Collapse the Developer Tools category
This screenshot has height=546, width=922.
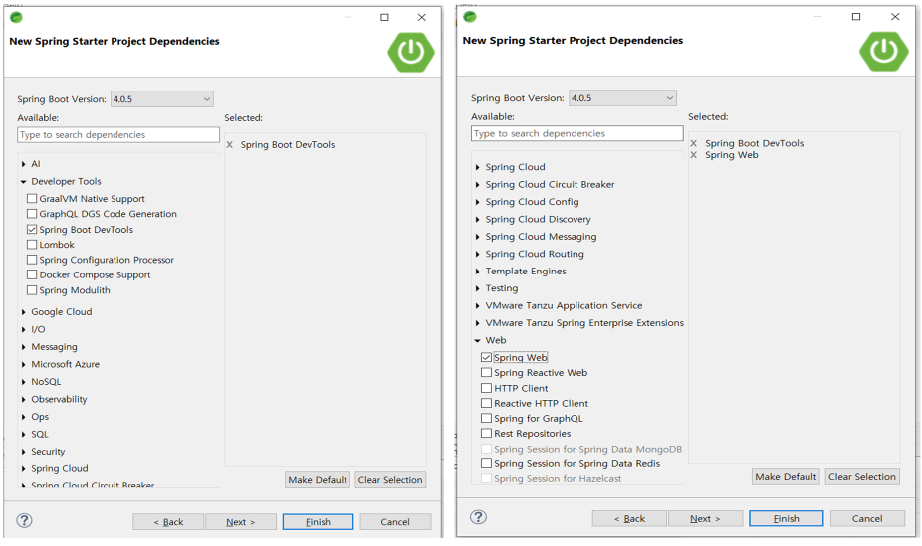tap(24, 181)
